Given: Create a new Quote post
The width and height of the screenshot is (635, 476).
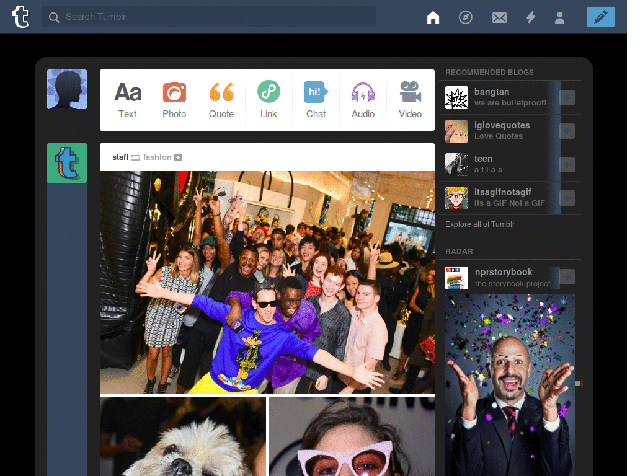Looking at the screenshot, I should click(x=221, y=100).
